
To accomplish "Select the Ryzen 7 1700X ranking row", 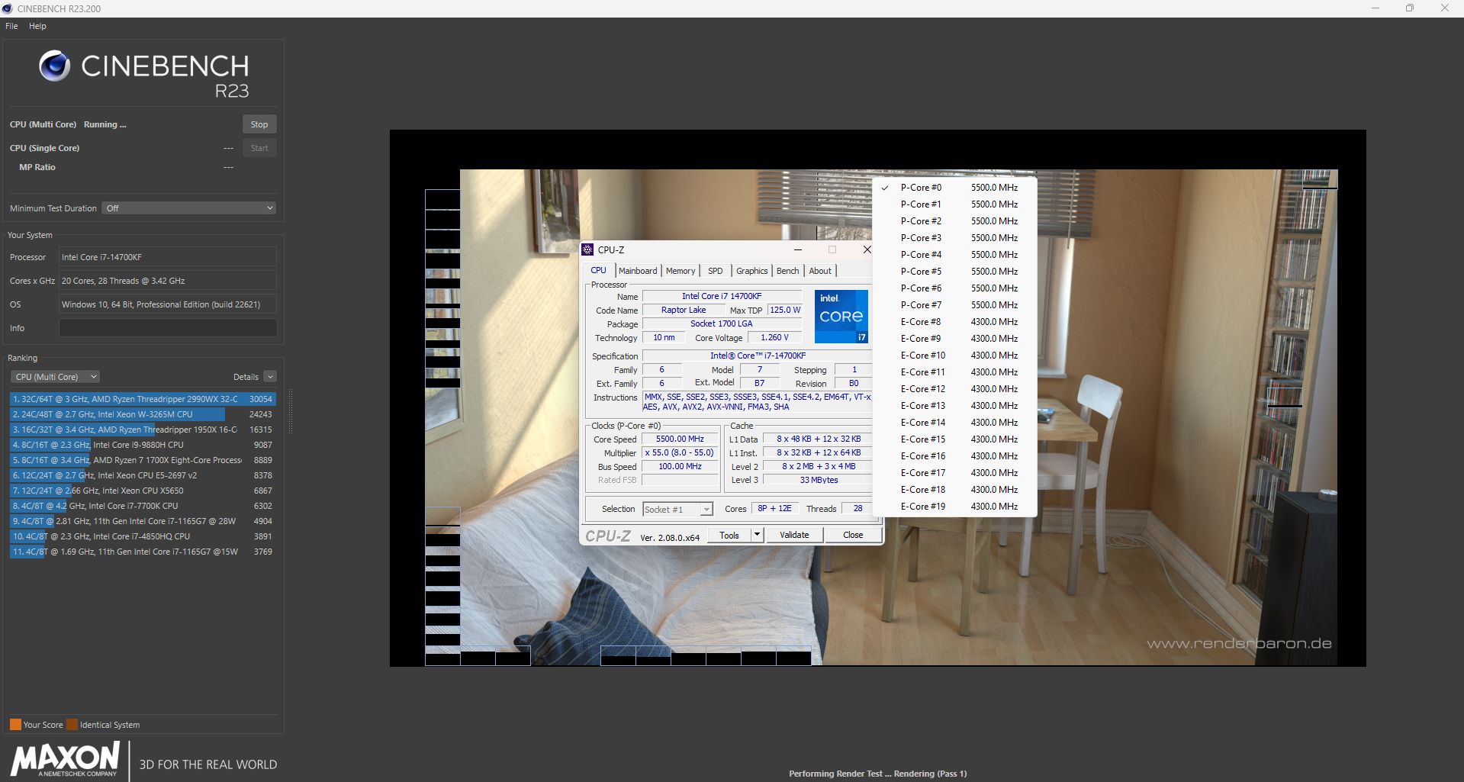I will (x=143, y=460).
